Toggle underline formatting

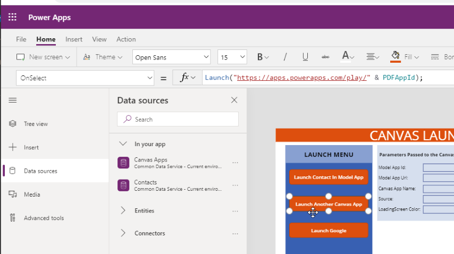tap(305, 57)
